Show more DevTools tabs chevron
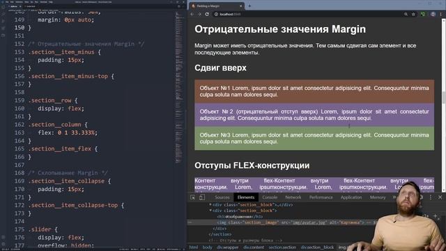This screenshot has width=446, height=251. coord(394,197)
